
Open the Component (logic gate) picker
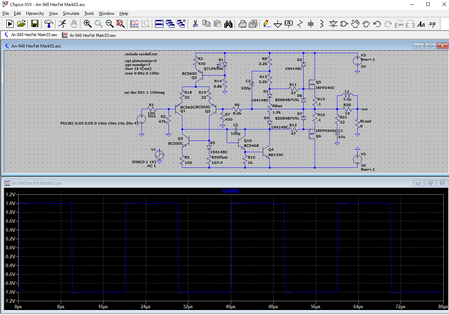[344, 24]
